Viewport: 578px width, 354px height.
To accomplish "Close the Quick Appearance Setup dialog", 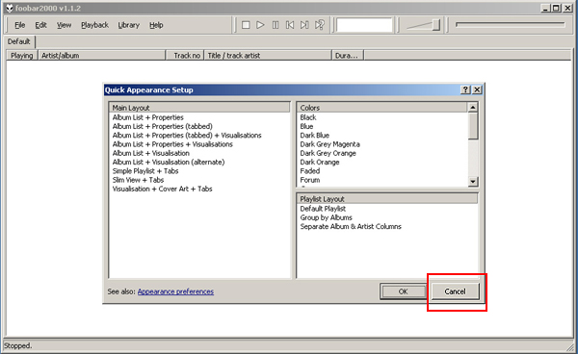I will pos(477,89).
